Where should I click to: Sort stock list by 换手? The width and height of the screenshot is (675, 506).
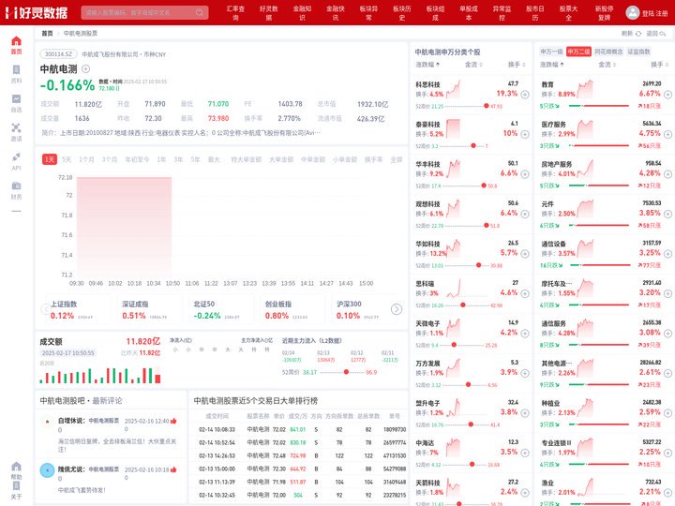pyautogui.click(x=517, y=65)
